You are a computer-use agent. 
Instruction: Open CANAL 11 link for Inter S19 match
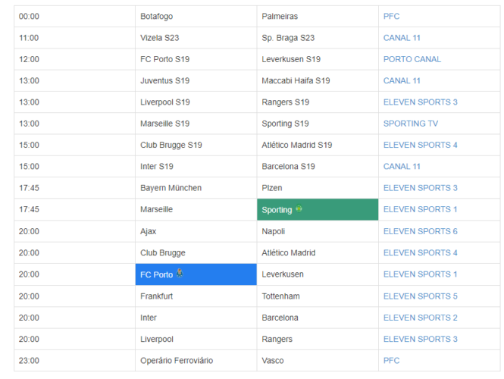[x=402, y=167]
